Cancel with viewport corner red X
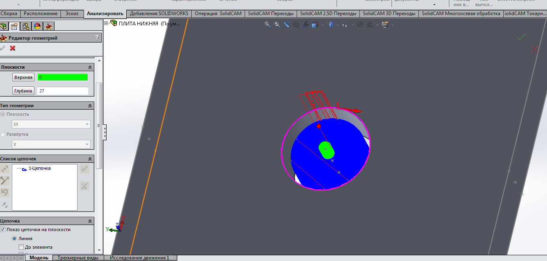 coord(535,49)
